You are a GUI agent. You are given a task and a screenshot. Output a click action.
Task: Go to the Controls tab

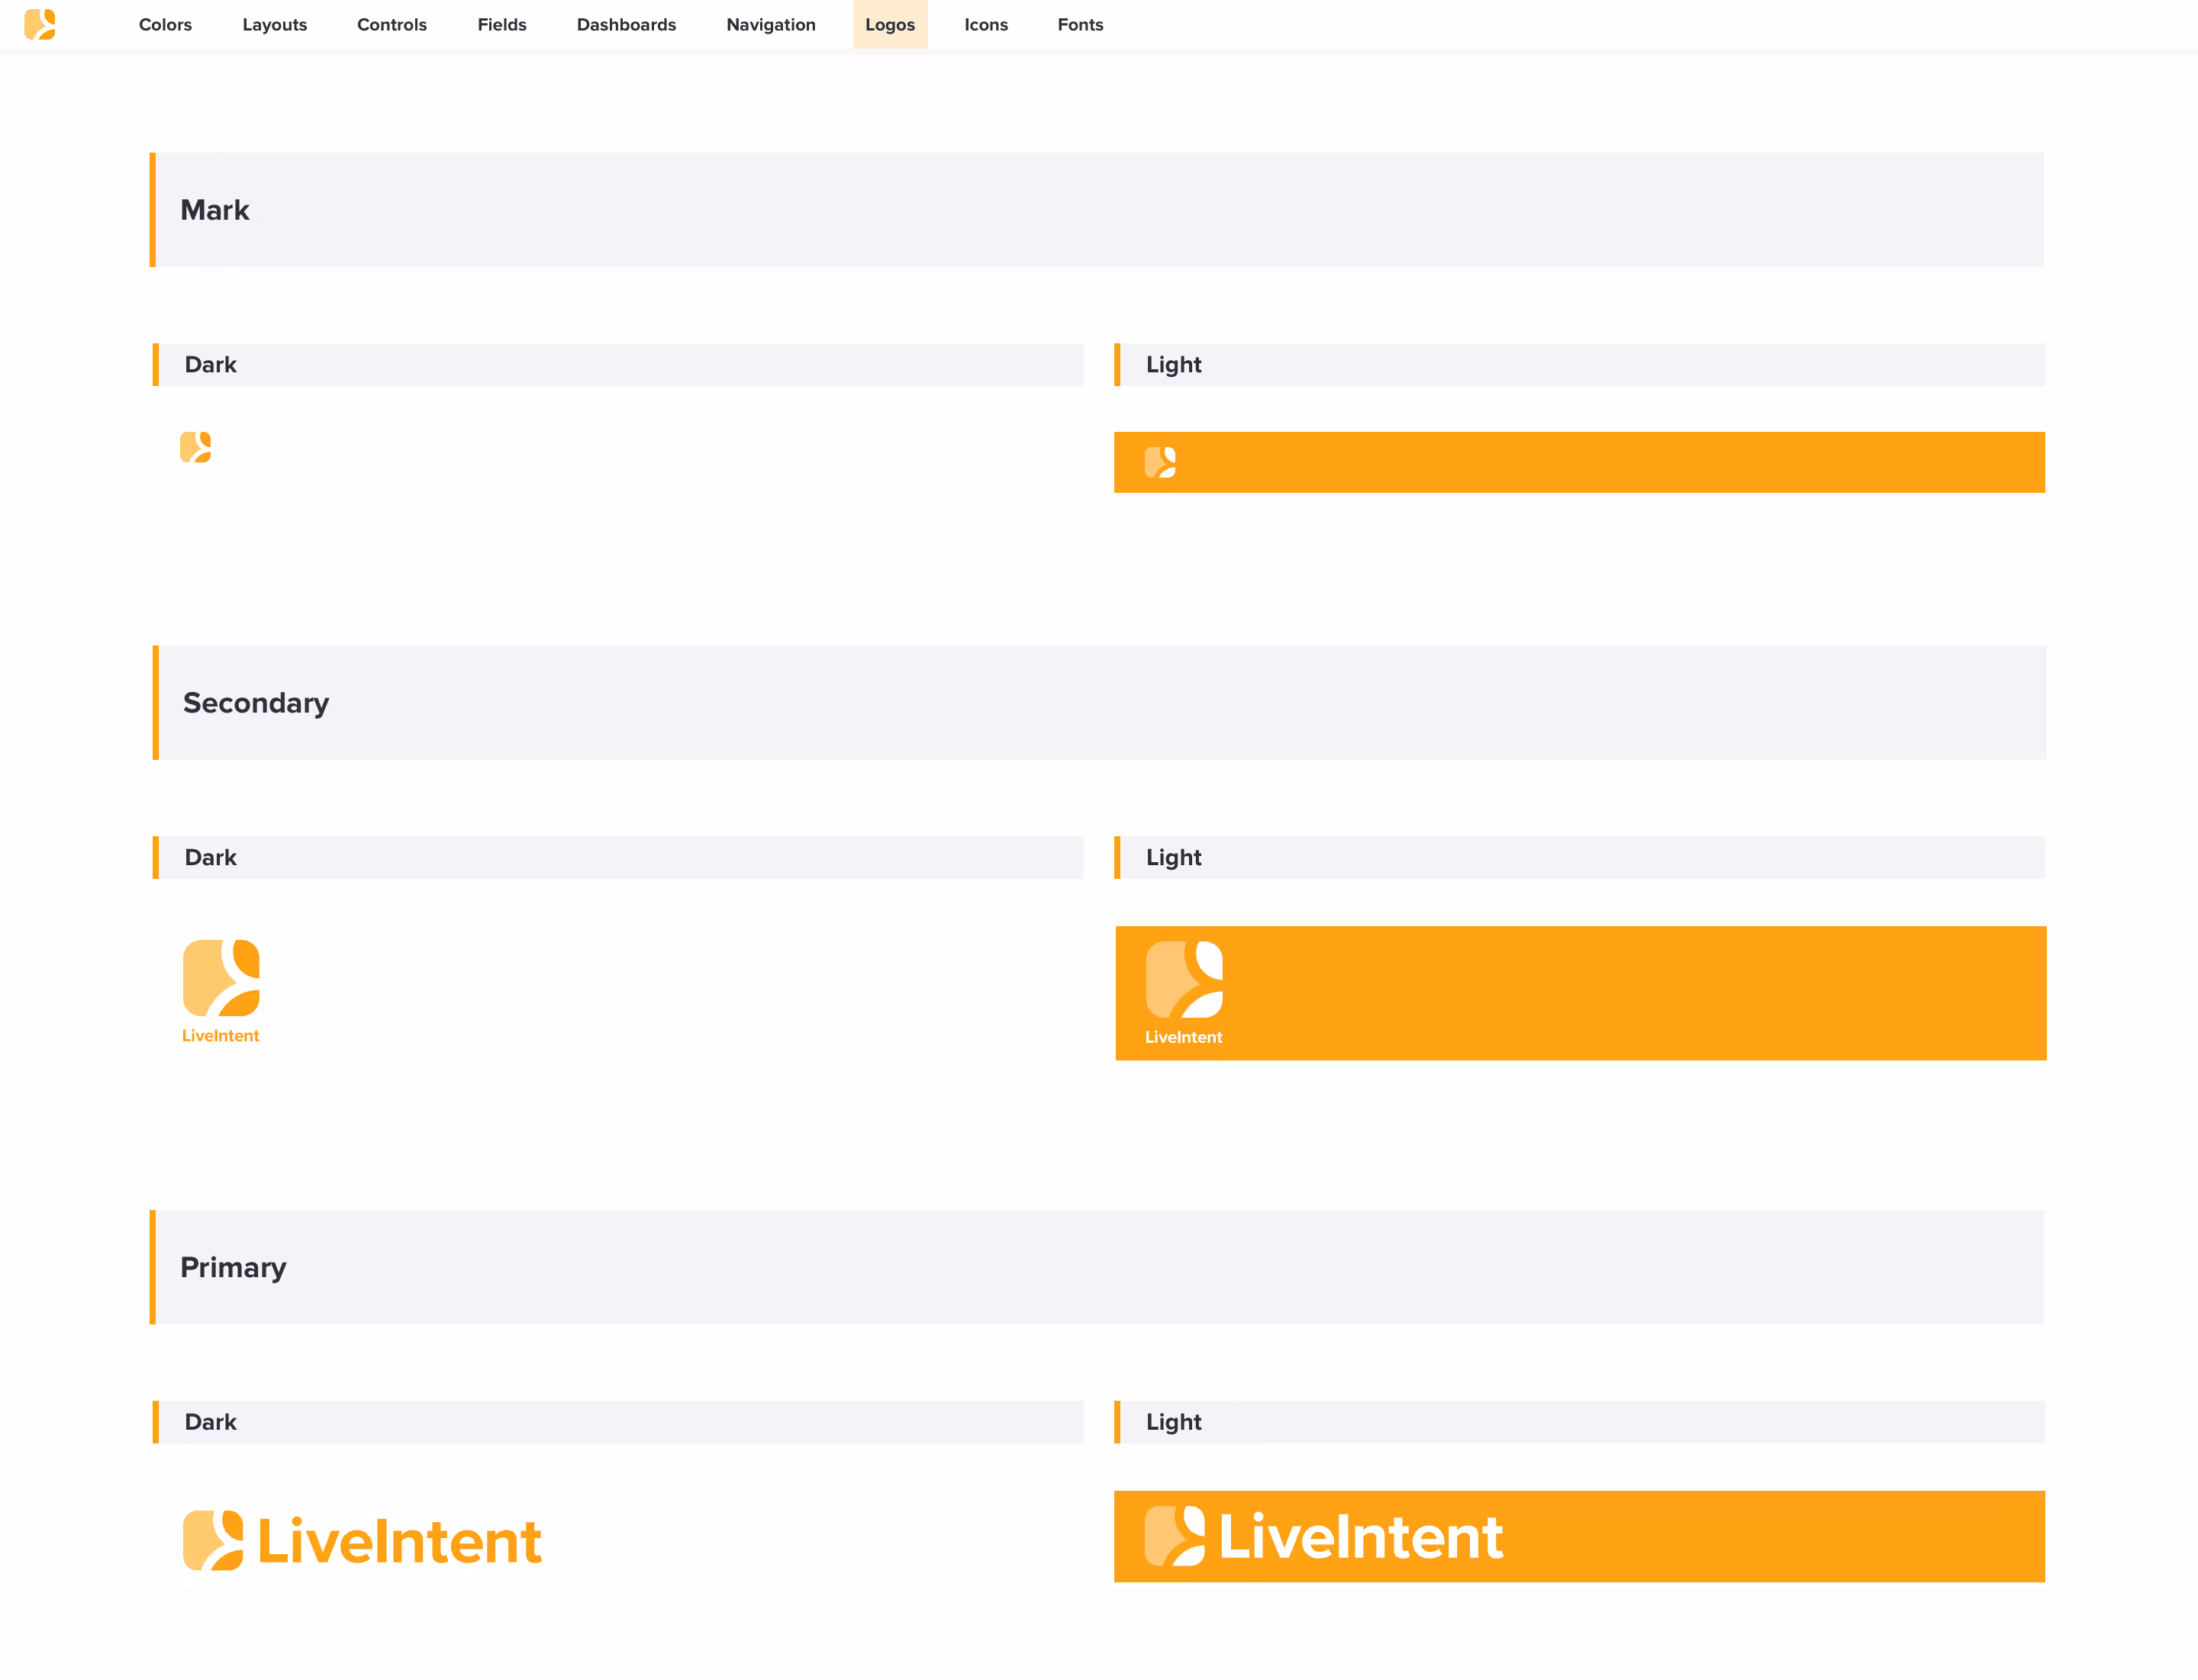tap(392, 24)
